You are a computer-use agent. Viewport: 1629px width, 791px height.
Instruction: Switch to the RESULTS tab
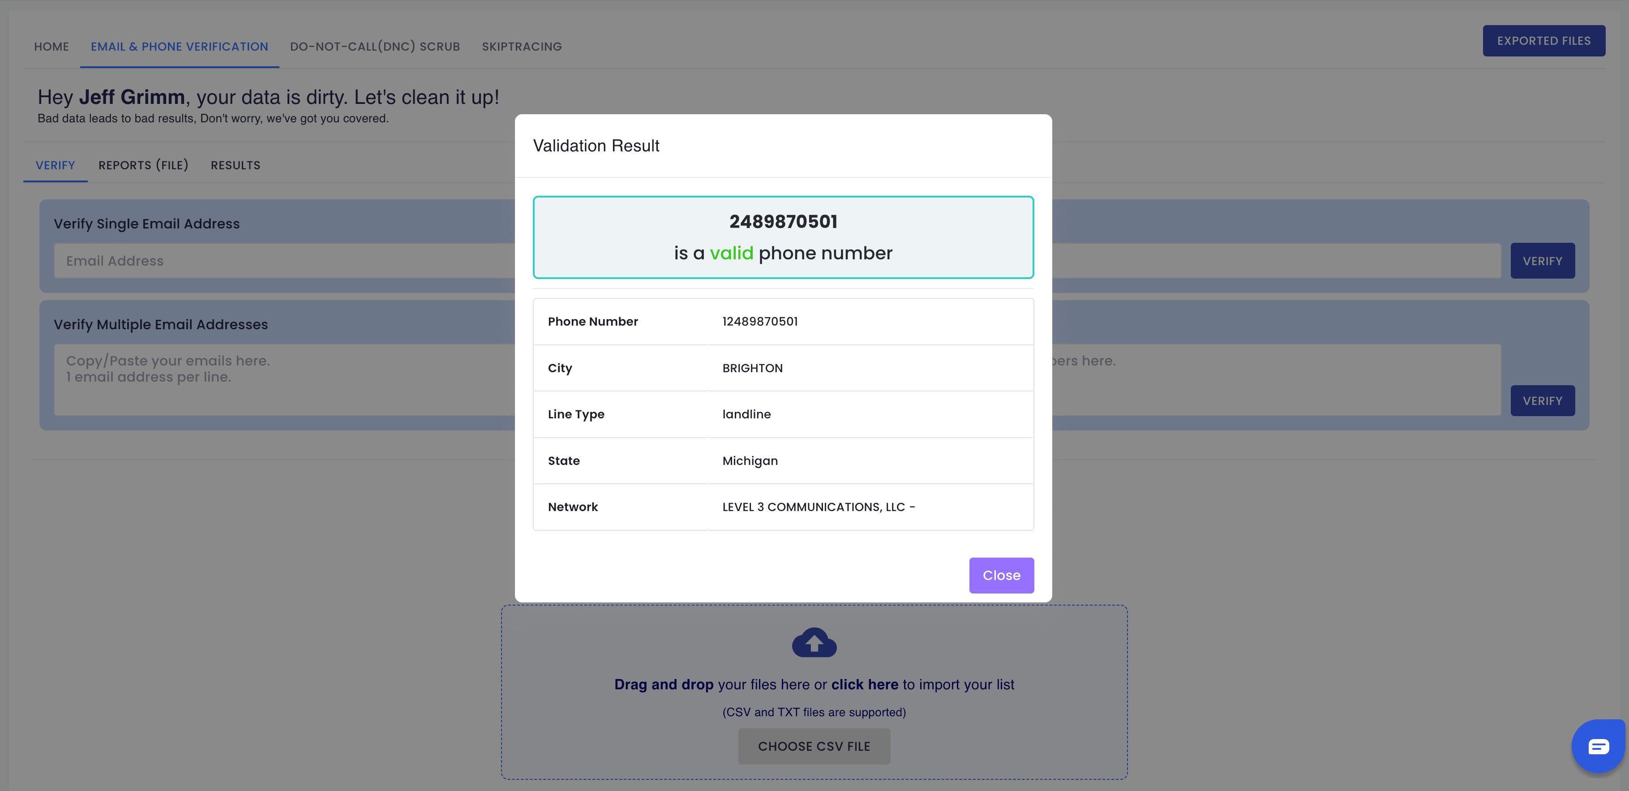(235, 165)
